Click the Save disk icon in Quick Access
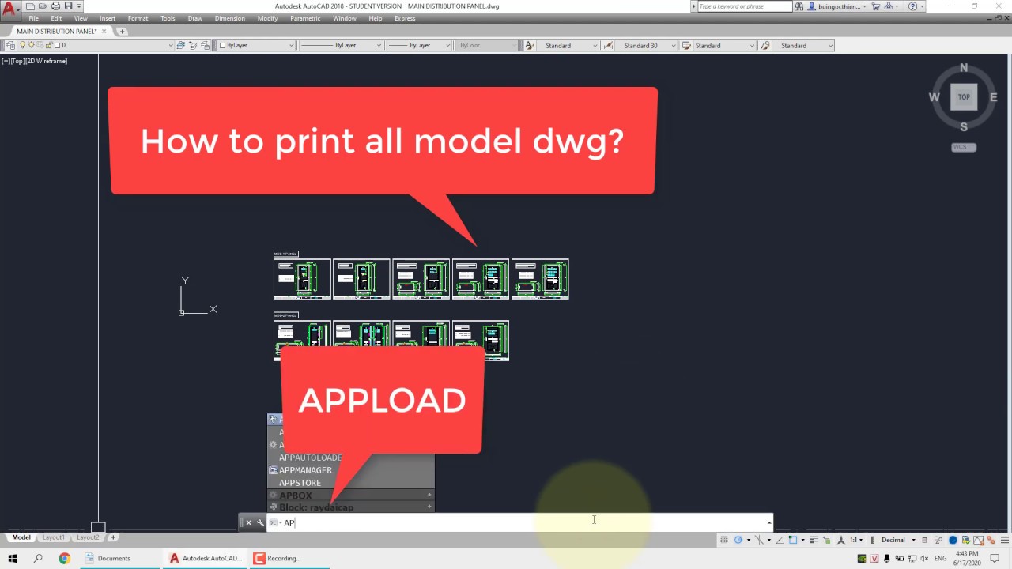 (68, 6)
